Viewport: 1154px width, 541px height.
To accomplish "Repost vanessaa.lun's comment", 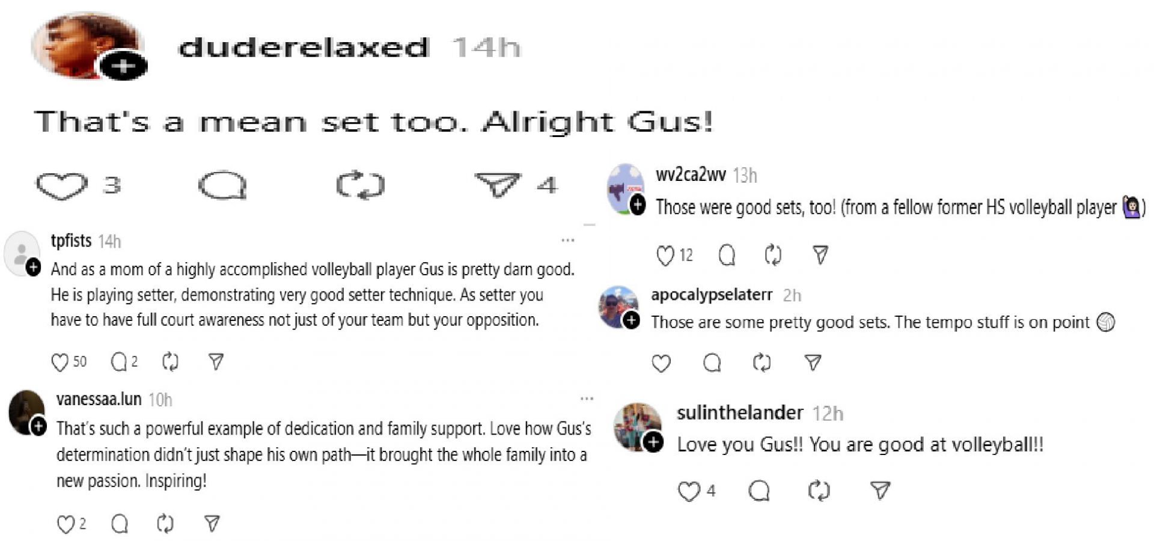I will (165, 524).
